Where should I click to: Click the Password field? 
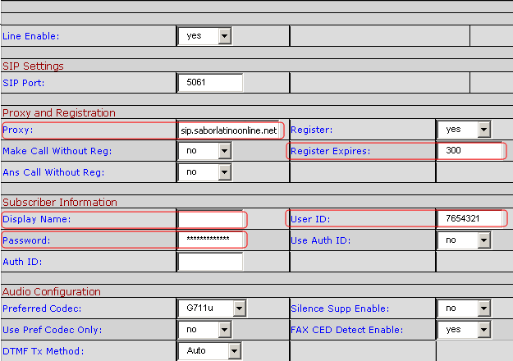tap(211, 240)
